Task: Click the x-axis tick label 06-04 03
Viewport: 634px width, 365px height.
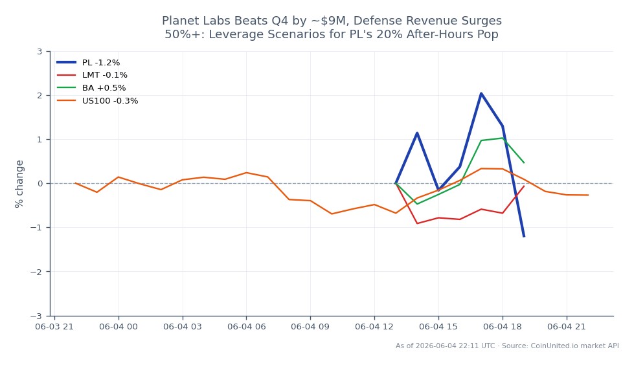Action: click(x=183, y=327)
